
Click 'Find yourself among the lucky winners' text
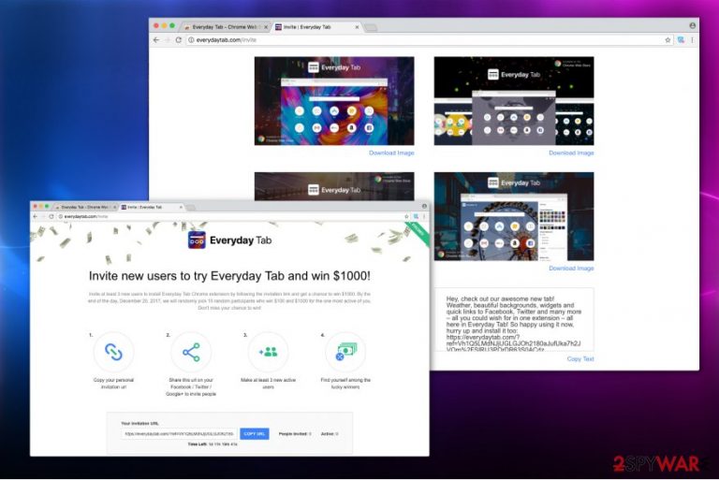(x=345, y=384)
